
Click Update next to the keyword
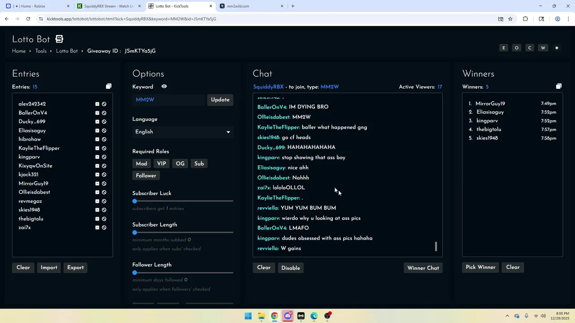click(x=220, y=100)
